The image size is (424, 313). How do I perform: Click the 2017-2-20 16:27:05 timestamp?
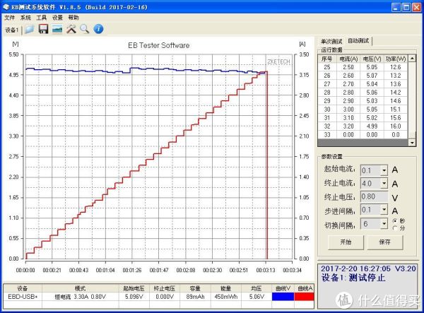[355, 268]
